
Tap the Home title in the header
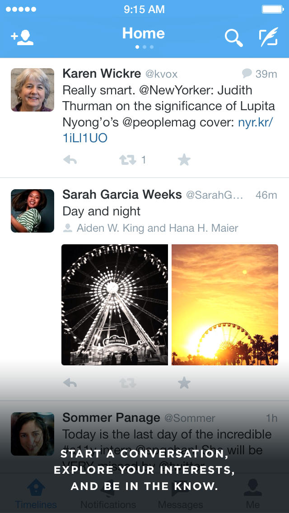click(144, 34)
